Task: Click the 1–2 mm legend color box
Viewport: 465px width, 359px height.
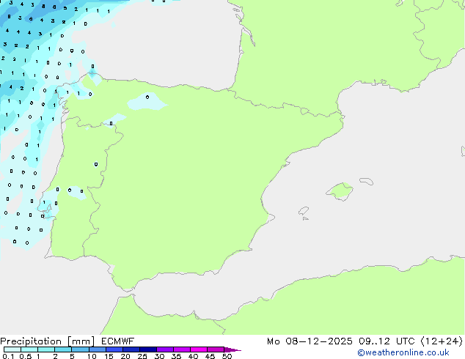Action: coord(46,349)
